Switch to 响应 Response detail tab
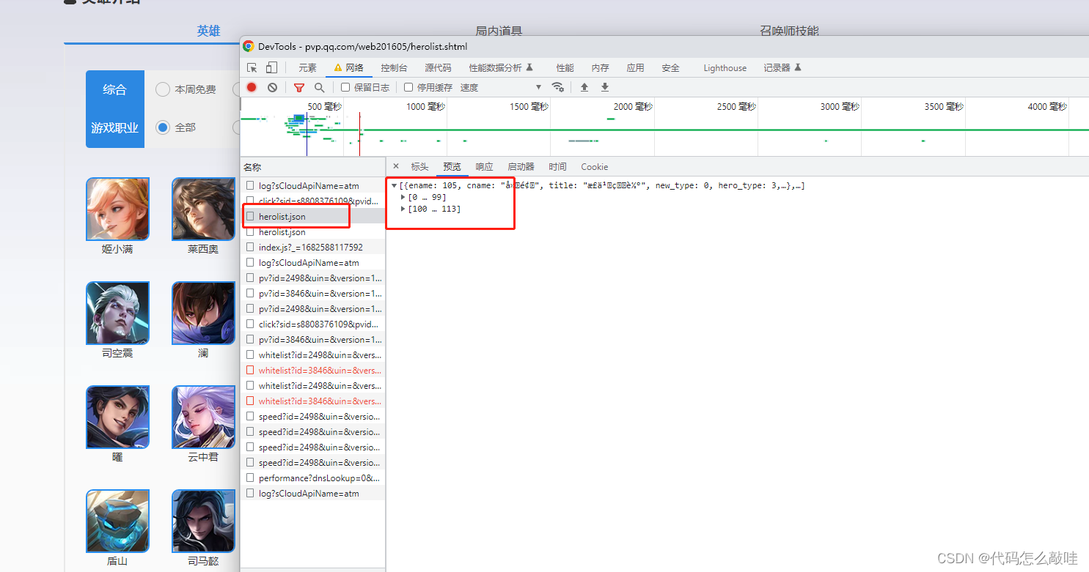 pos(484,166)
